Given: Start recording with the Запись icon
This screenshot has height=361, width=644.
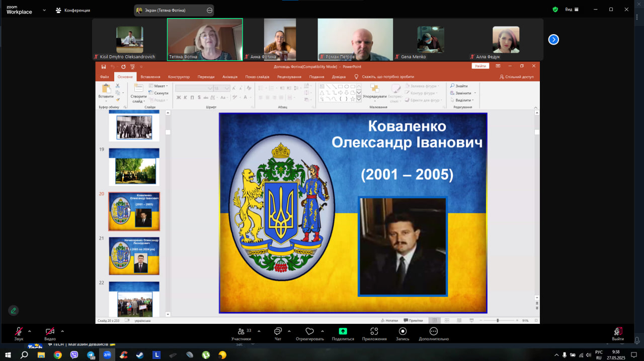Looking at the screenshot, I should point(403,331).
